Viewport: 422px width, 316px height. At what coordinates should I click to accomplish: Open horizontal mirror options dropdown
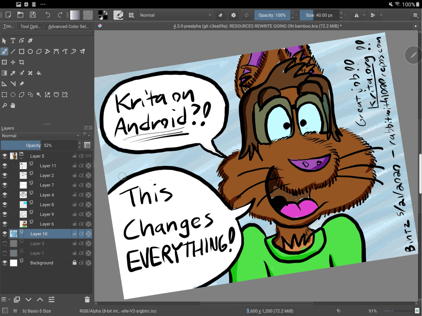point(364,15)
